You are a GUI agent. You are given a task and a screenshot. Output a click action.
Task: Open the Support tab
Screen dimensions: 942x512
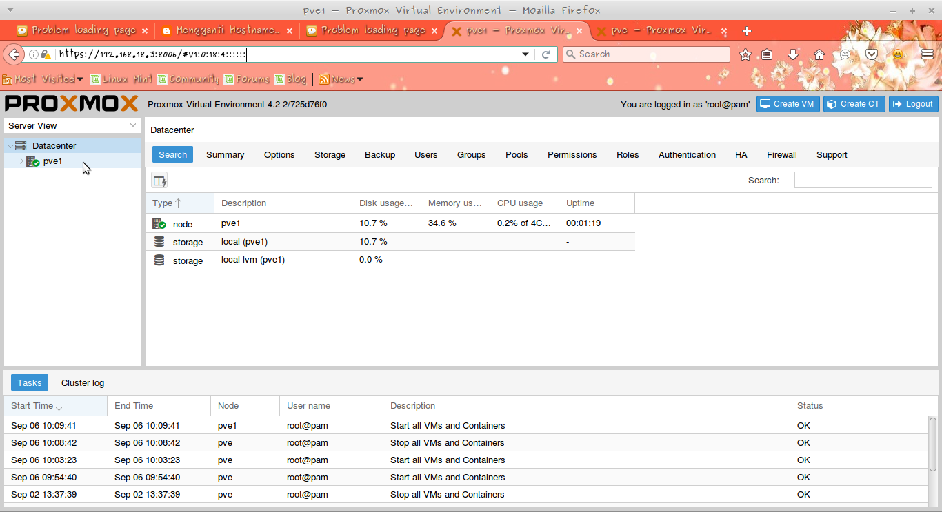pos(832,155)
